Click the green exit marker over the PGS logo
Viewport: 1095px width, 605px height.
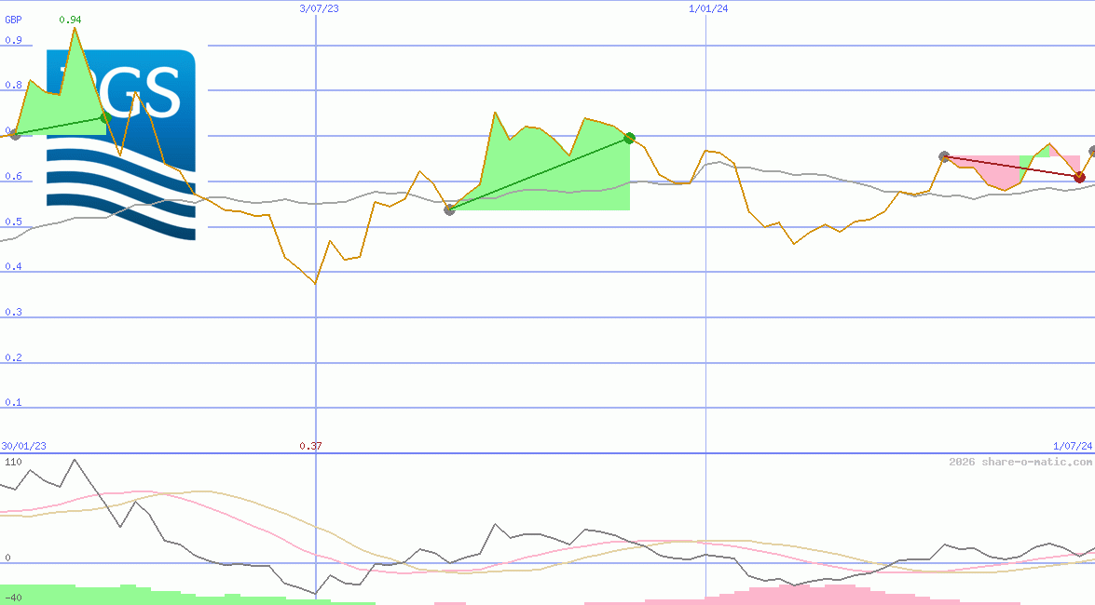104,117
